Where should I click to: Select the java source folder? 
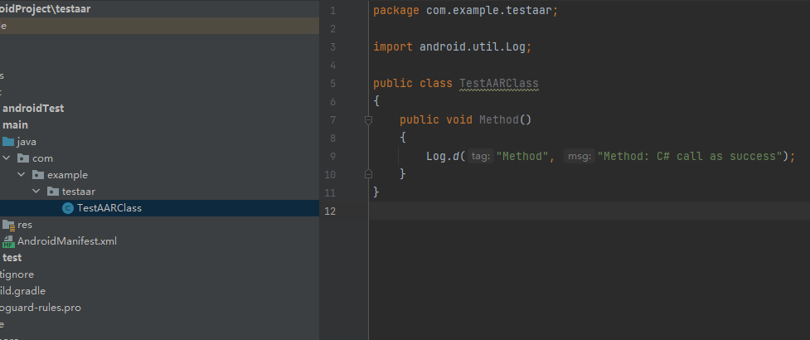click(x=27, y=142)
